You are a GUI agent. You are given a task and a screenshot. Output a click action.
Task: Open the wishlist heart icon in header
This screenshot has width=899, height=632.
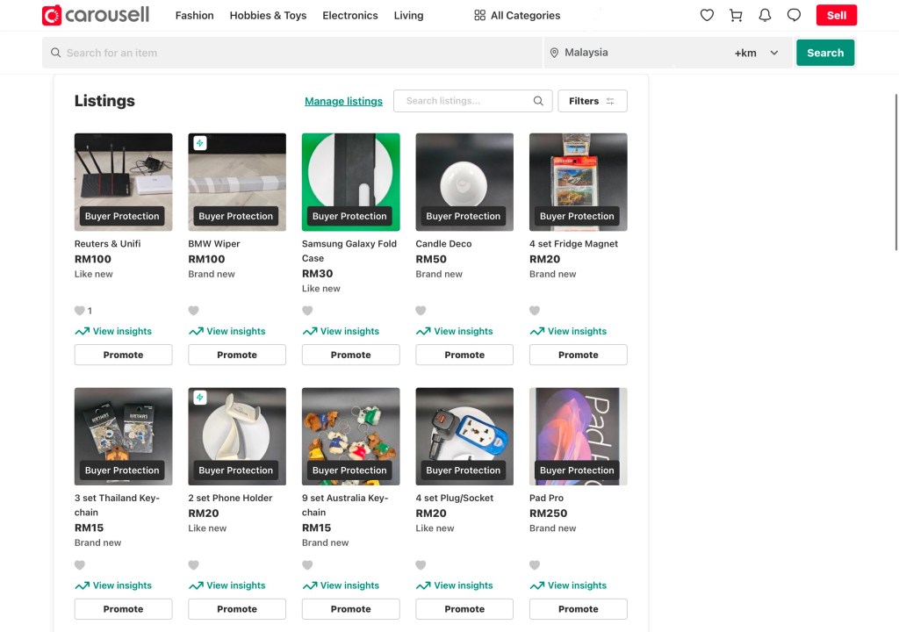[x=707, y=15]
